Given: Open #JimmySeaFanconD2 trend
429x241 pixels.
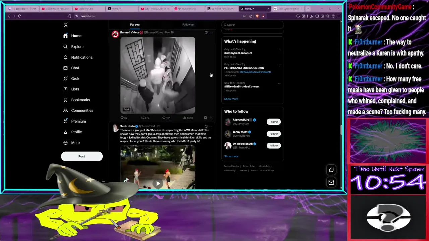Looking at the screenshot, I should (x=238, y=53).
